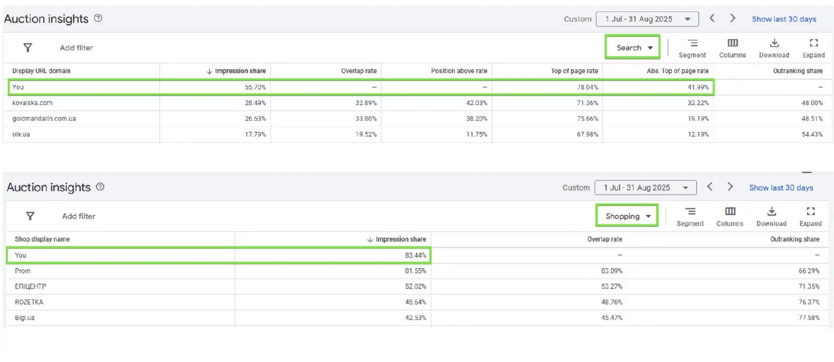Click Show last 30 days in top panel

click(784, 19)
